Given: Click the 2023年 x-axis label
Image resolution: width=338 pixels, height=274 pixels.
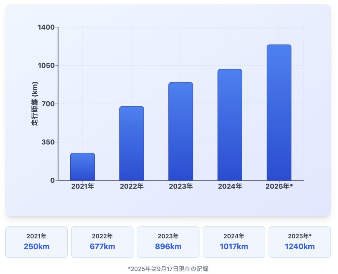Looking at the screenshot, I should point(181,187).
